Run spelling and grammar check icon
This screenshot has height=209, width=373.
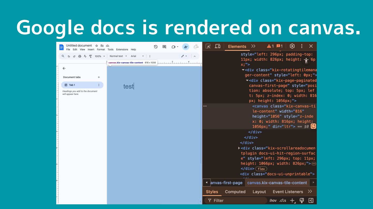tap(85, 56)
